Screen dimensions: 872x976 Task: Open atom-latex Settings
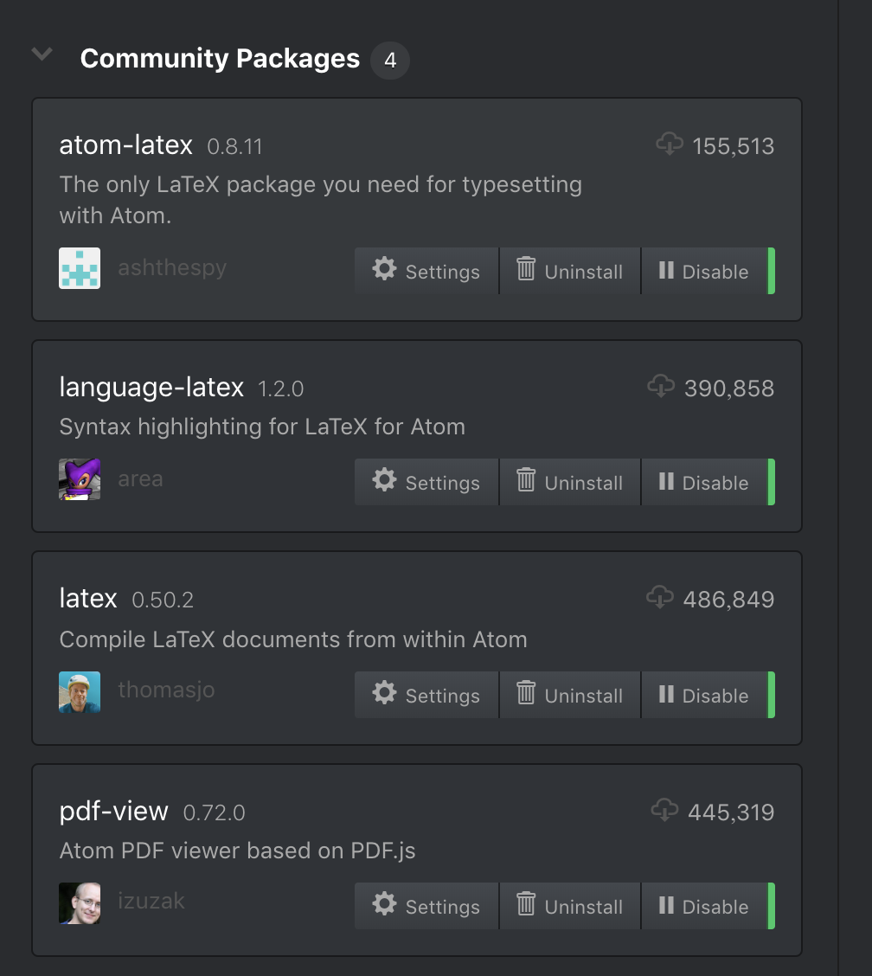coord(426,271)
